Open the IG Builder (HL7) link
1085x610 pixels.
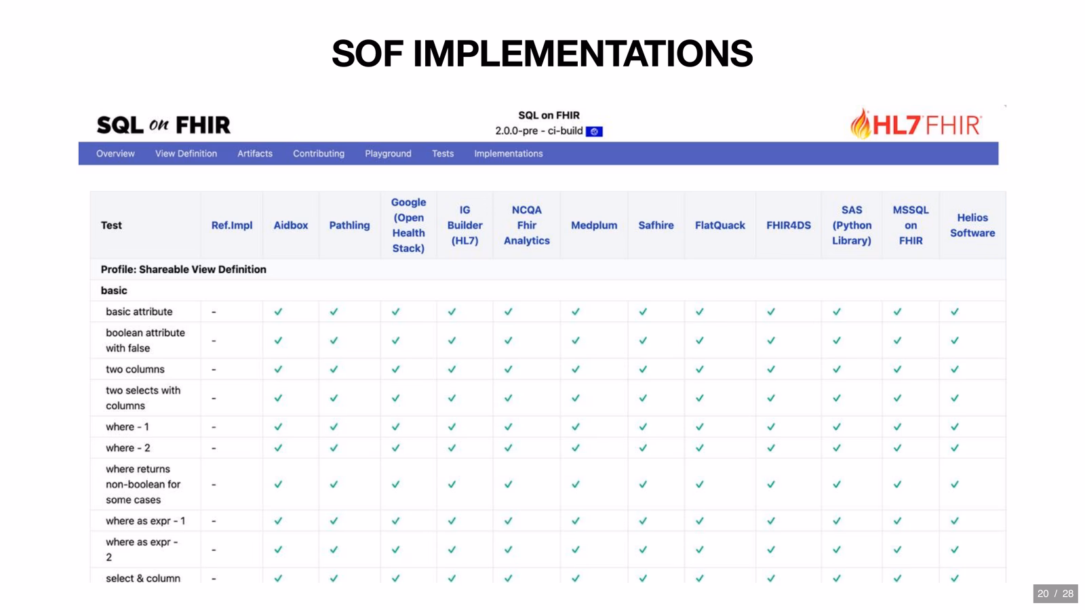(x=465, y=225)
